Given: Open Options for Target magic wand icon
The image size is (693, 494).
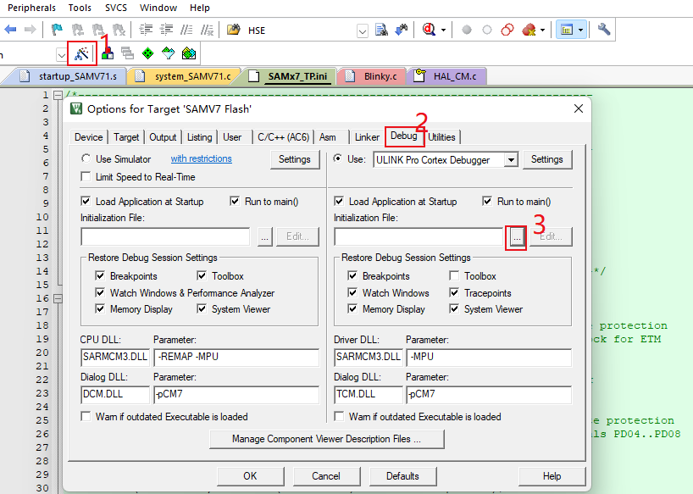Looking at the screenshot, I should click(82, 53).
